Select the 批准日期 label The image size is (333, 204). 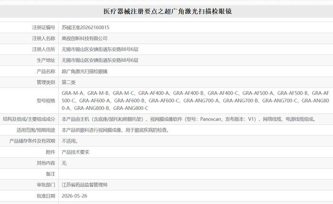click(46, 196)
